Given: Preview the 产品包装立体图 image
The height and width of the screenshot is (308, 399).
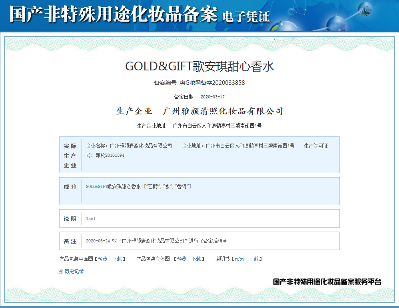Looking at the screenshot, I should tap(182, 259).
